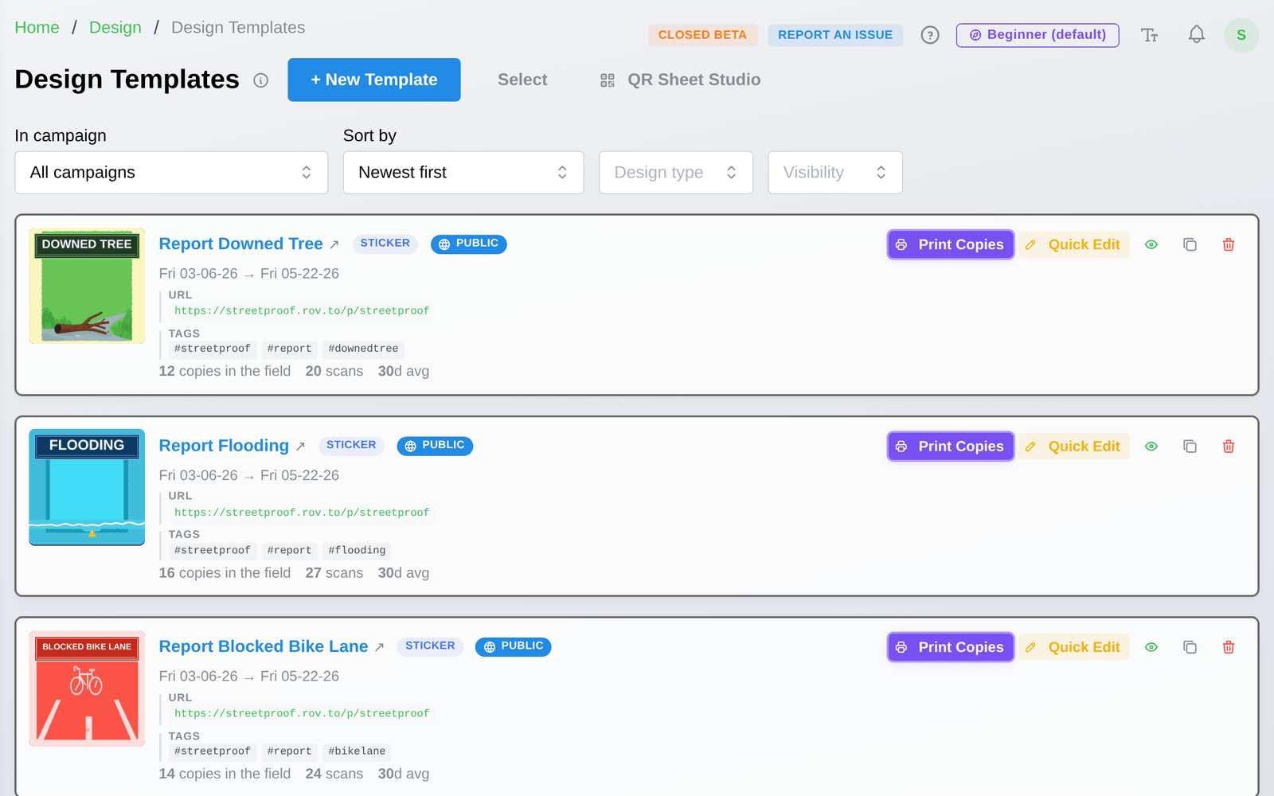Print Copies of Report Flooding
1274x796 pixels.
(951, 447)
